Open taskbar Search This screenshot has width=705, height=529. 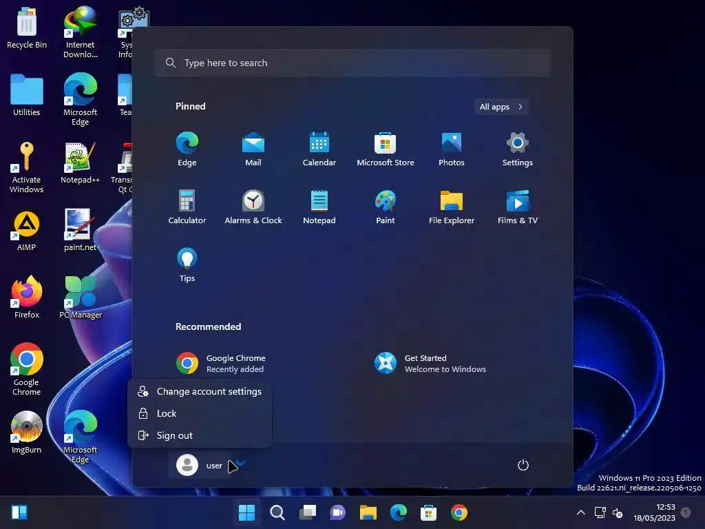pyautogui.click(x=277, y=512)
